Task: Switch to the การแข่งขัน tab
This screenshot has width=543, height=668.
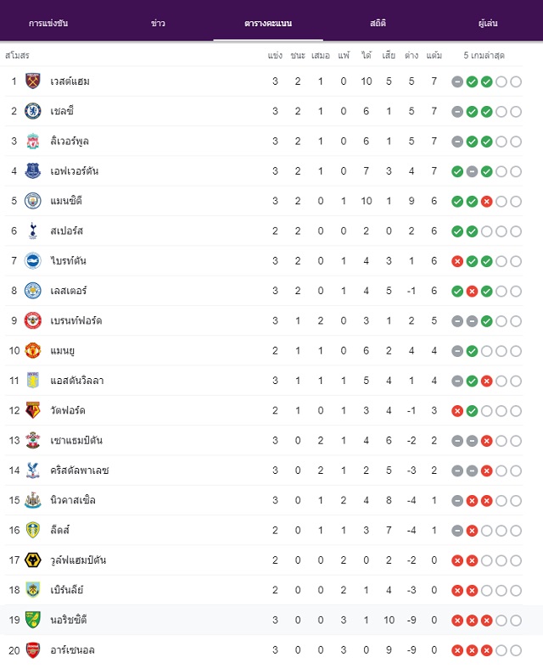Action: coord(48,23)
